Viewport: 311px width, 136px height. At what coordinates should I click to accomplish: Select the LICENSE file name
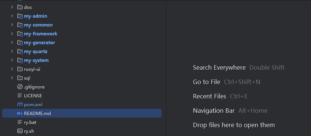(33, 96)
